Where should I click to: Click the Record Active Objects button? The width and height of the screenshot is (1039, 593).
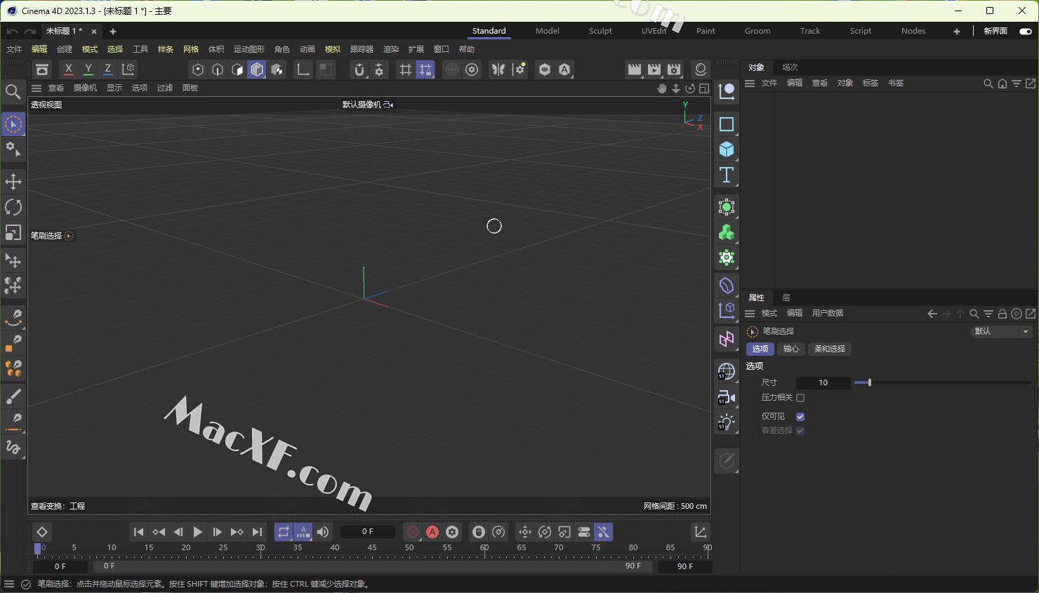(413, 532)
